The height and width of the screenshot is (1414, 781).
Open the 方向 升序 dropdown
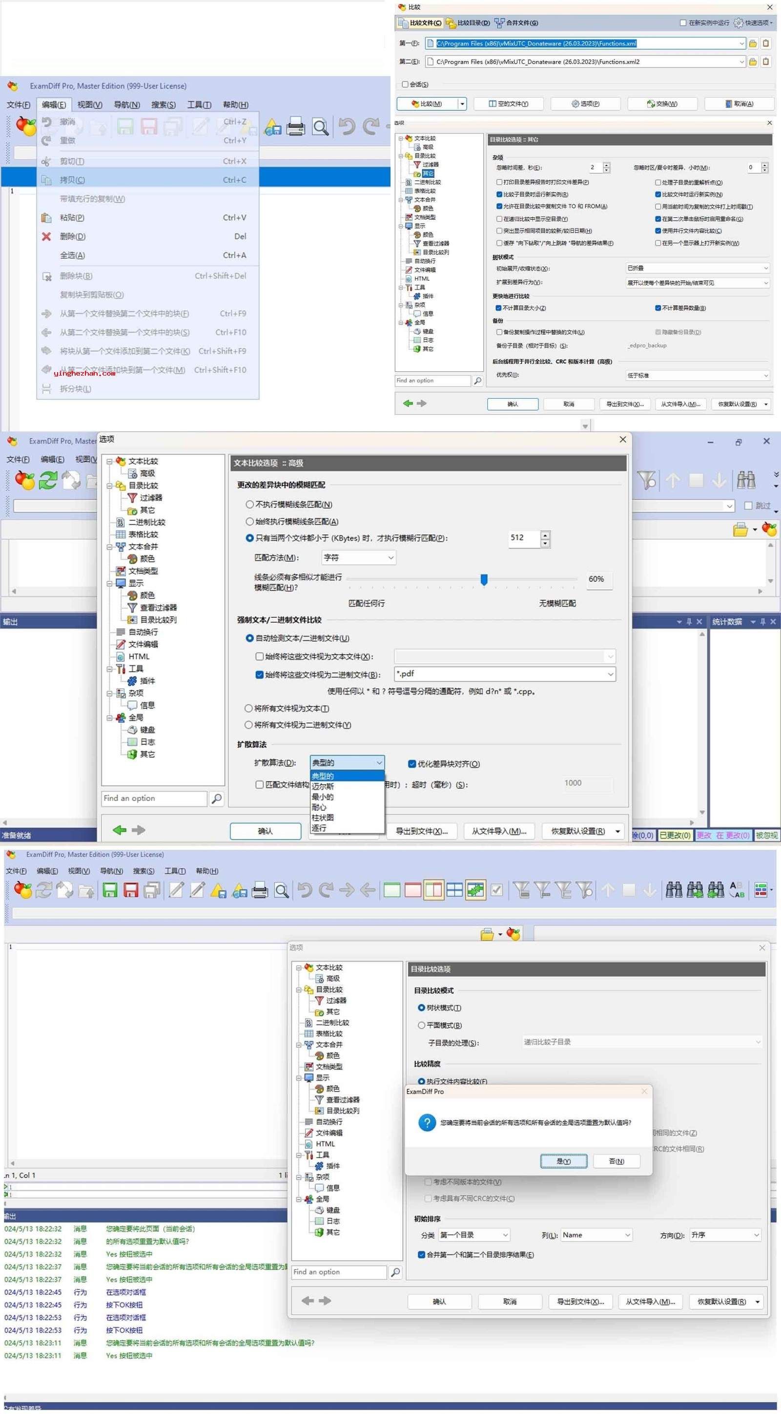725,1235
